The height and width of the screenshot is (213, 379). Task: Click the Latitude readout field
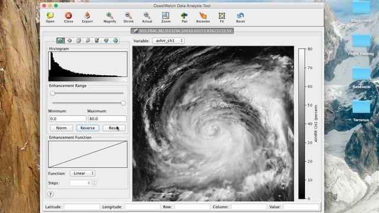[82, 206]
